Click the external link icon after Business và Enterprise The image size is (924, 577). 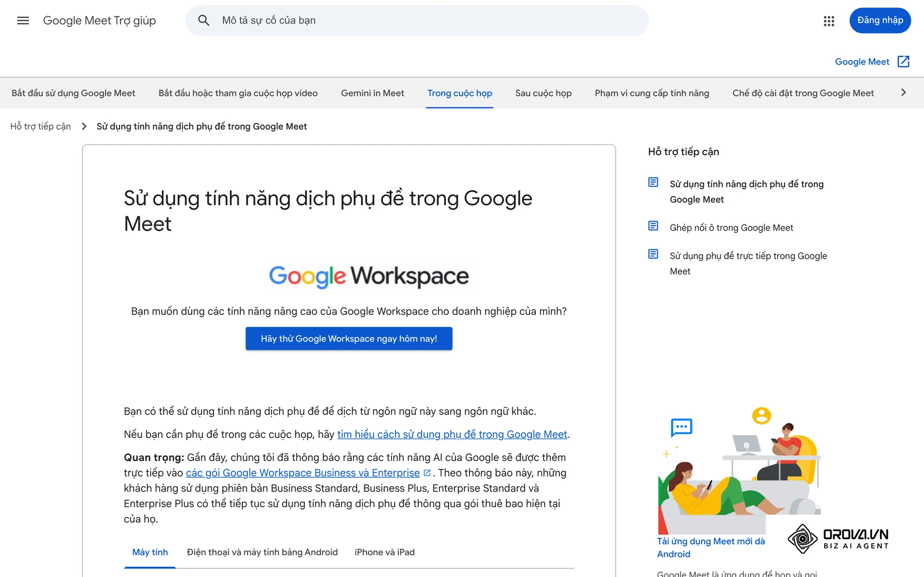coord(427,473)
